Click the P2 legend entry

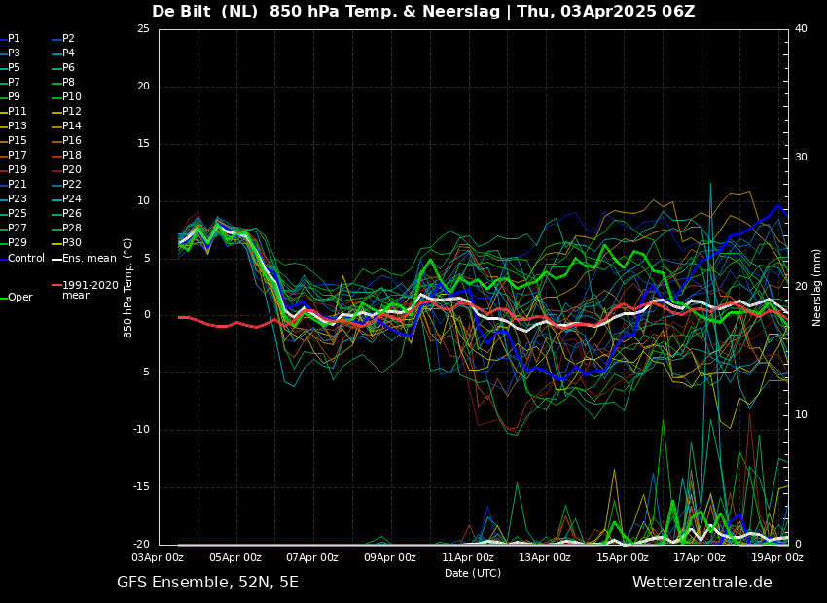click(x=68, y=39)
